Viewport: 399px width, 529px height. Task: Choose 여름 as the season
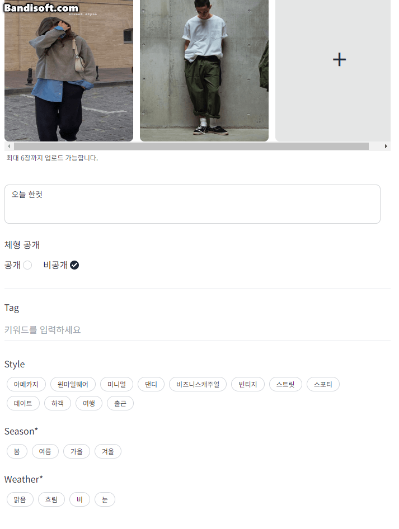[x=45, y=451]
